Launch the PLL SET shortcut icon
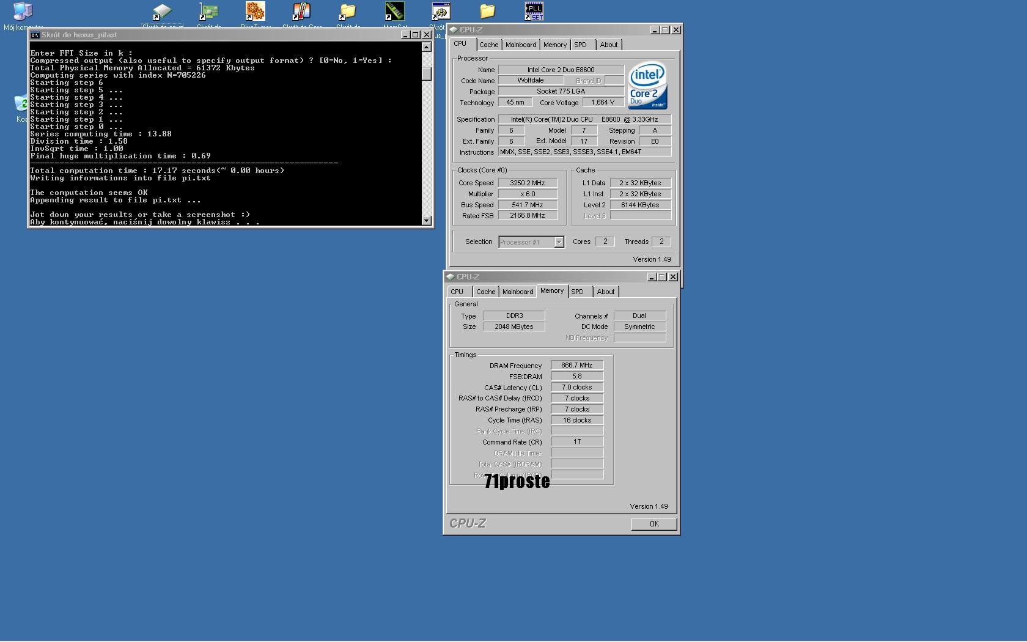This screenshot has width=1027, height=642. (x=534, y=11)
